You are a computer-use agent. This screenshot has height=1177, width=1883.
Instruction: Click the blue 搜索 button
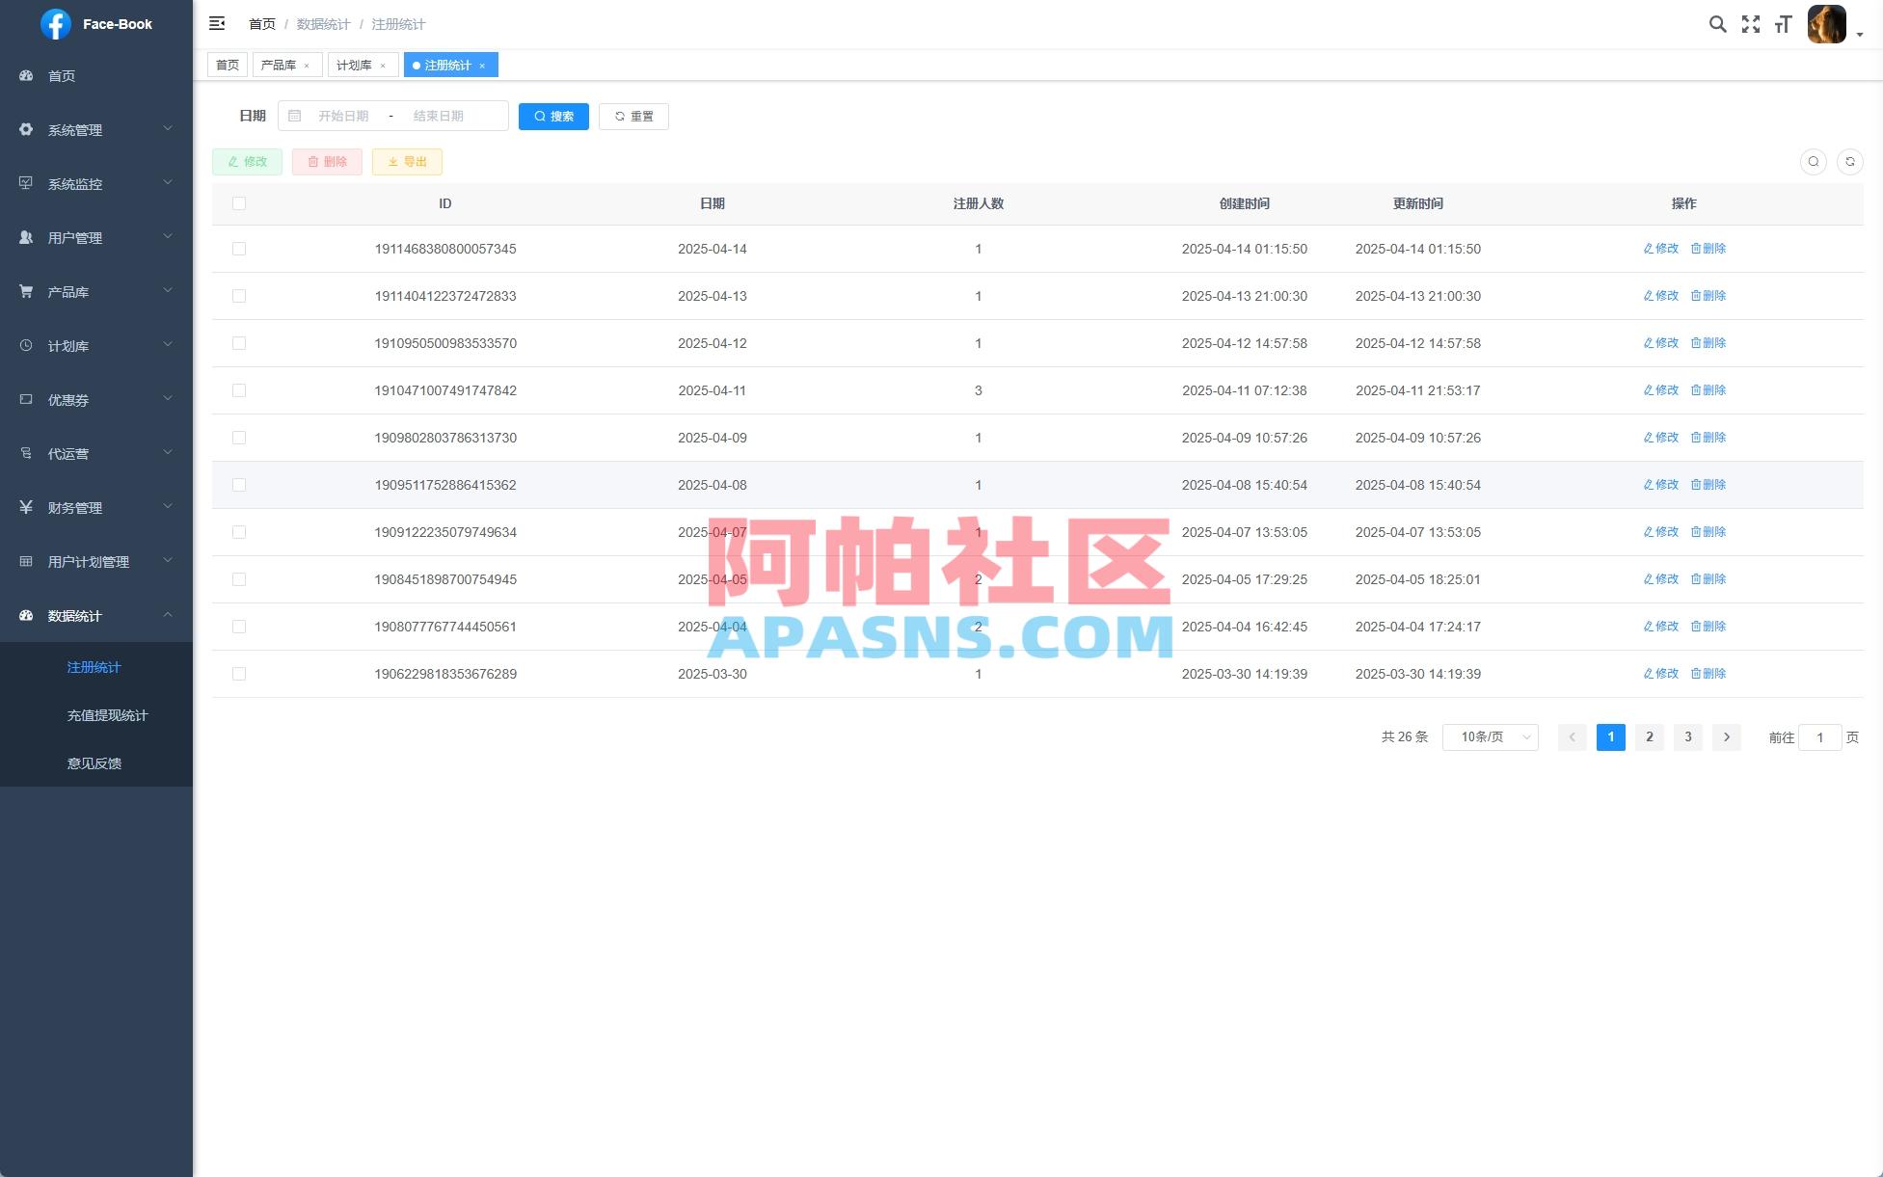(x=553, y=117)
